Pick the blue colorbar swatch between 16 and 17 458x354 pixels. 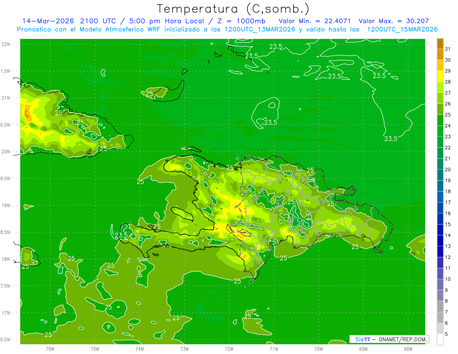coord(440,208)
